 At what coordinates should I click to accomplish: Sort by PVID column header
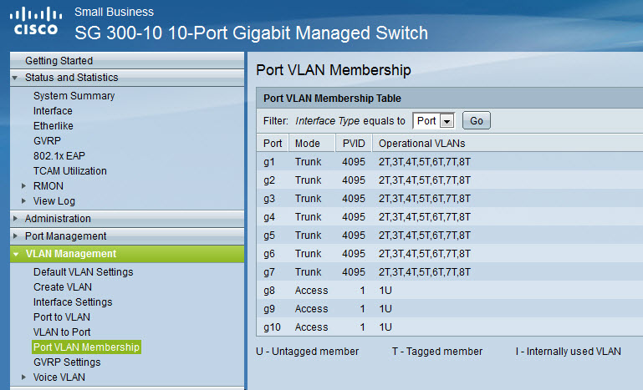click(354, 144)
